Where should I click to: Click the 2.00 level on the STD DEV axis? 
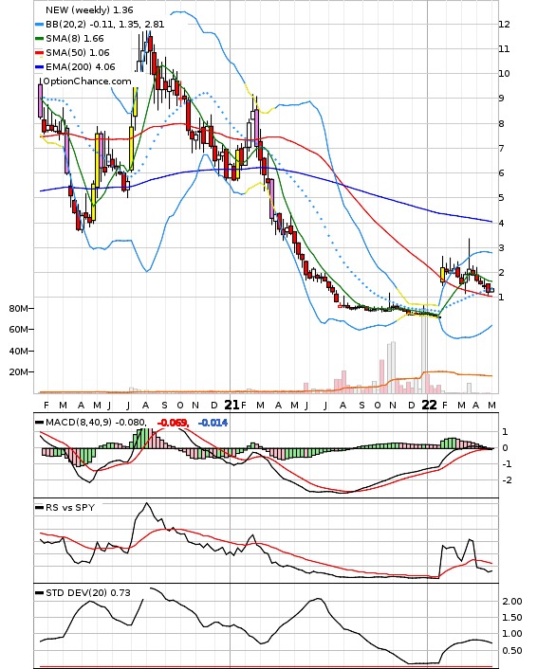[x=512, y=602]
